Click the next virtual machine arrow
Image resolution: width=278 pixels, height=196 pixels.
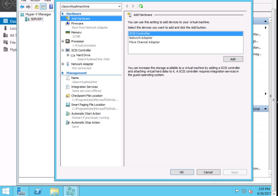click(133, 6)
